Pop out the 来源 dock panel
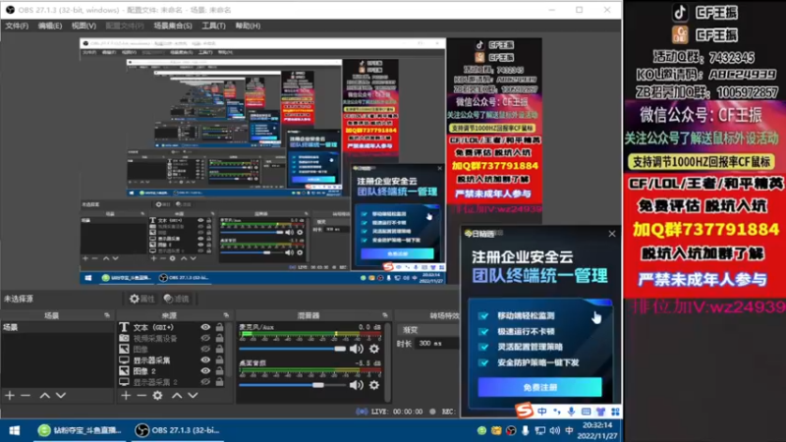The image size is (786, 442). [x=226, y=315]
